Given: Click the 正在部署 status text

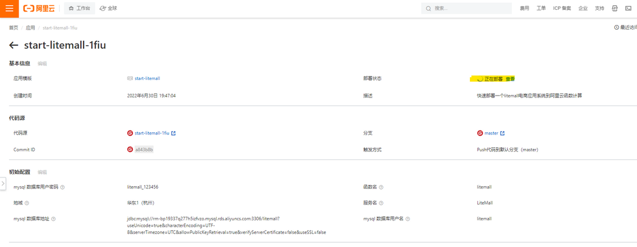Looking at the screenshot, I should pos(494,79).
